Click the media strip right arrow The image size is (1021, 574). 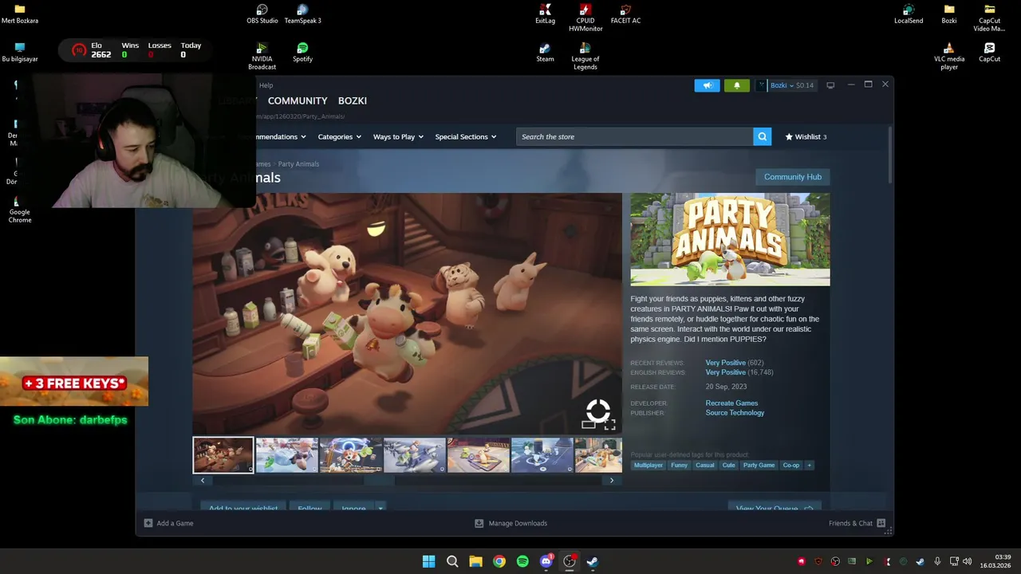(x=612, y=480)
